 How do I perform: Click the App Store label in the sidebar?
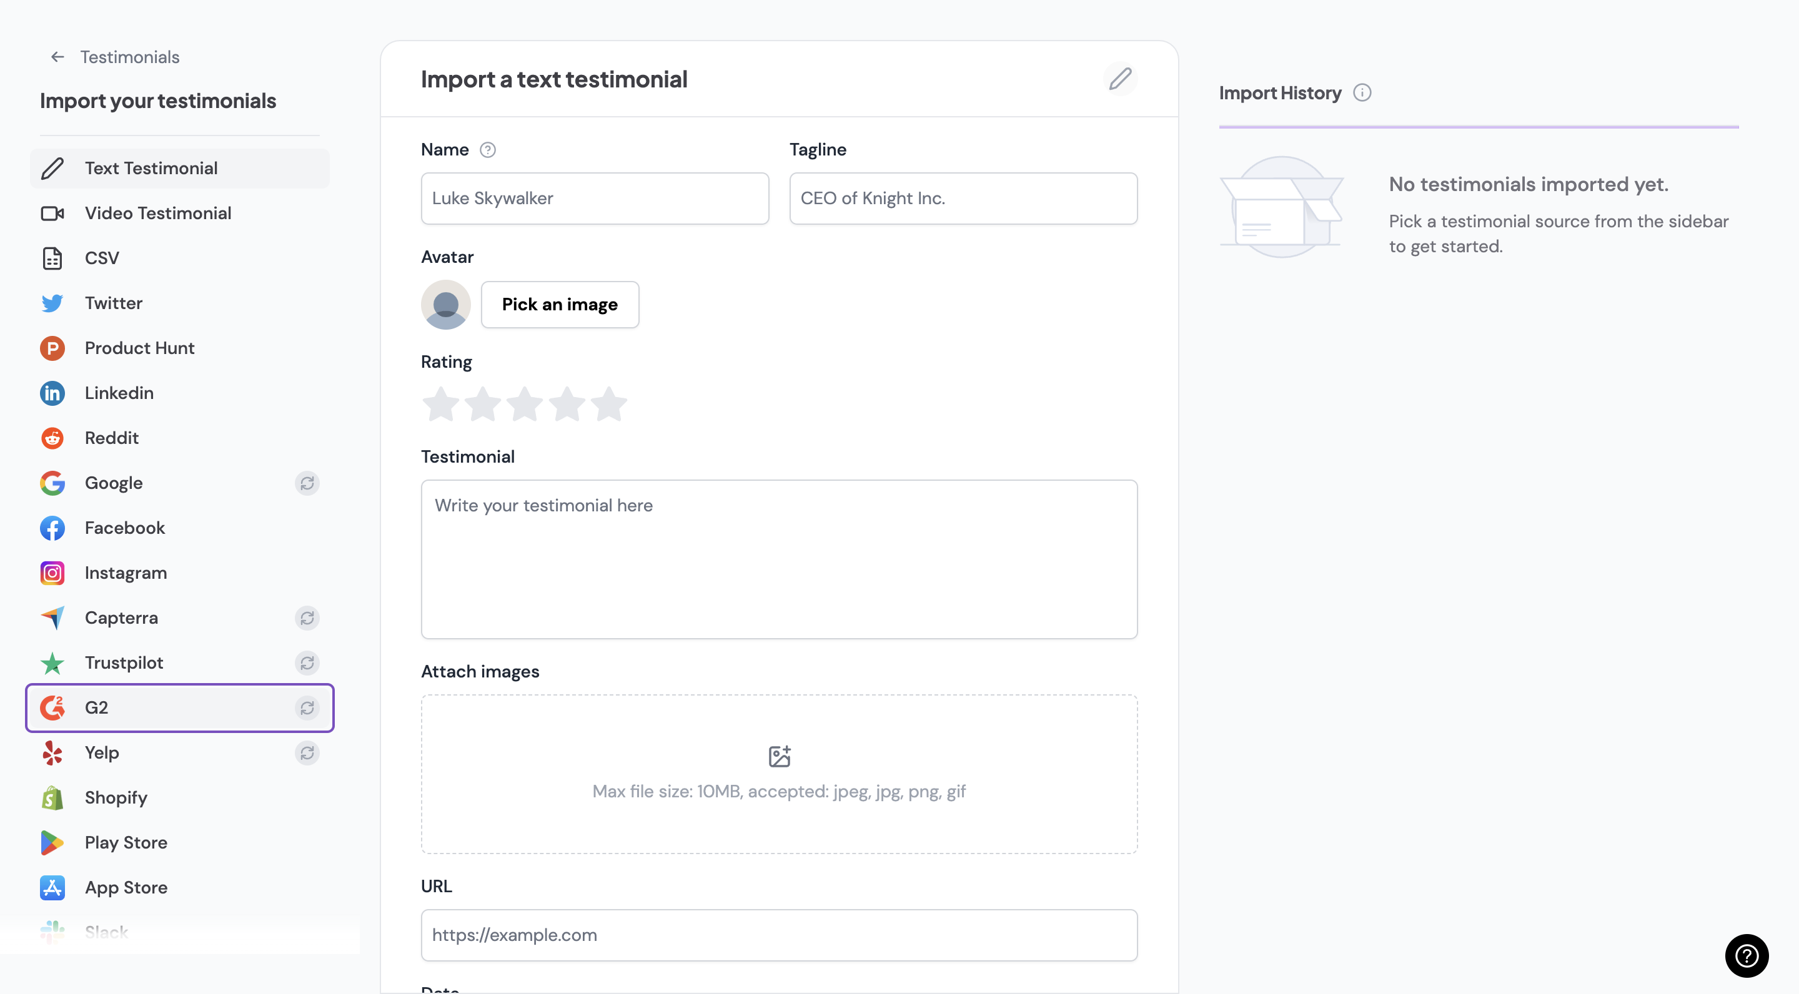point(126,888)
